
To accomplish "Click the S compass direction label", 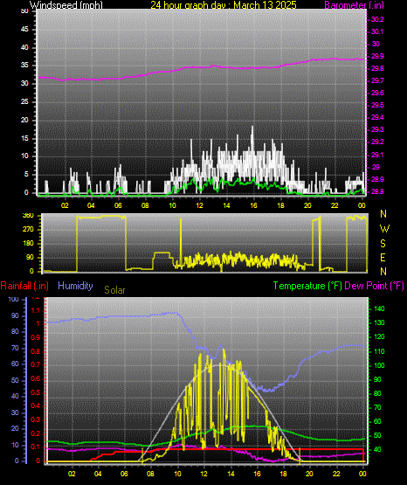I will (x=383, y=244).
